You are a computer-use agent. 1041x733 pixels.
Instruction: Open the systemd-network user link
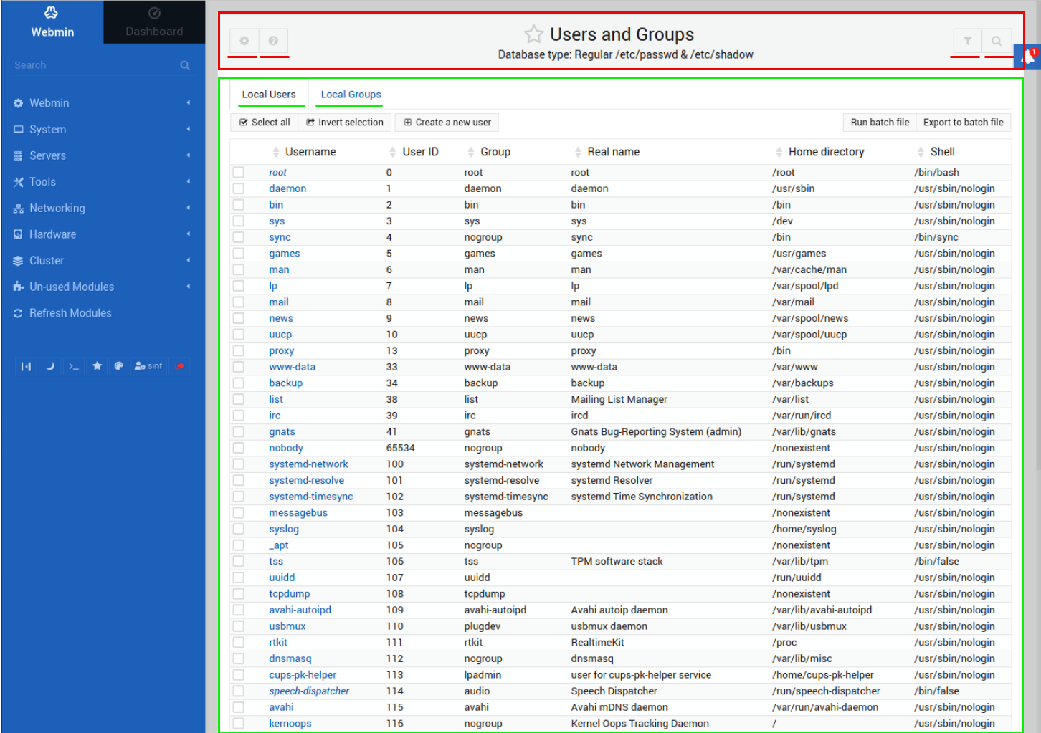(x=308, y=464)
